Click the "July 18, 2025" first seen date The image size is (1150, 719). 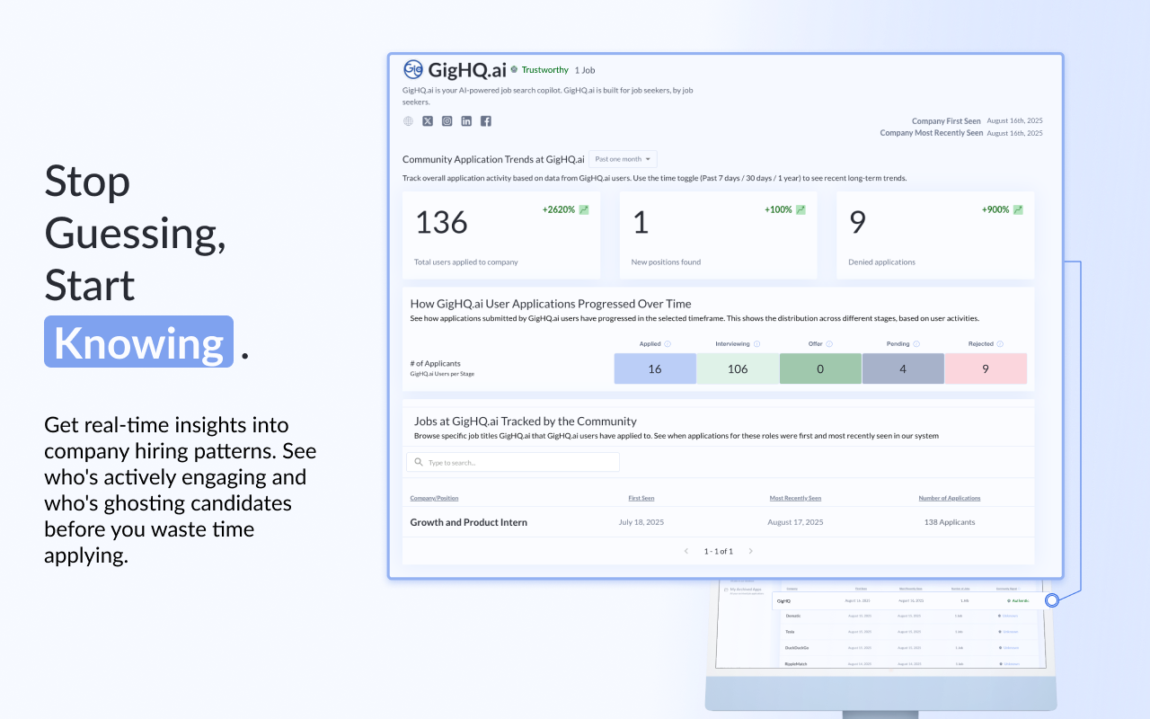pos(641,522)
